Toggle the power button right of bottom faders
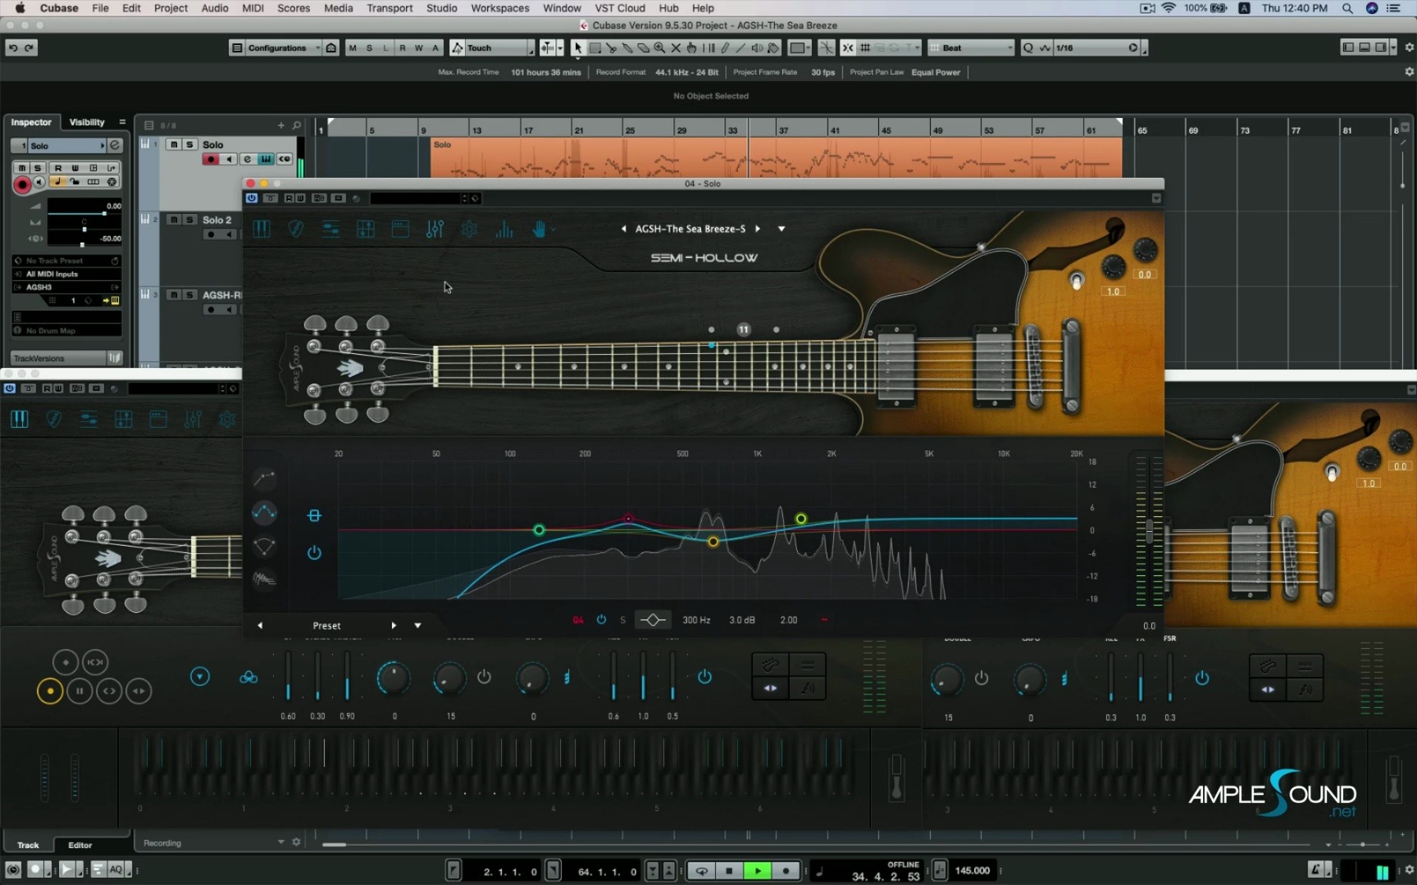The image size is (1417, 885). (x=704, y=677)
